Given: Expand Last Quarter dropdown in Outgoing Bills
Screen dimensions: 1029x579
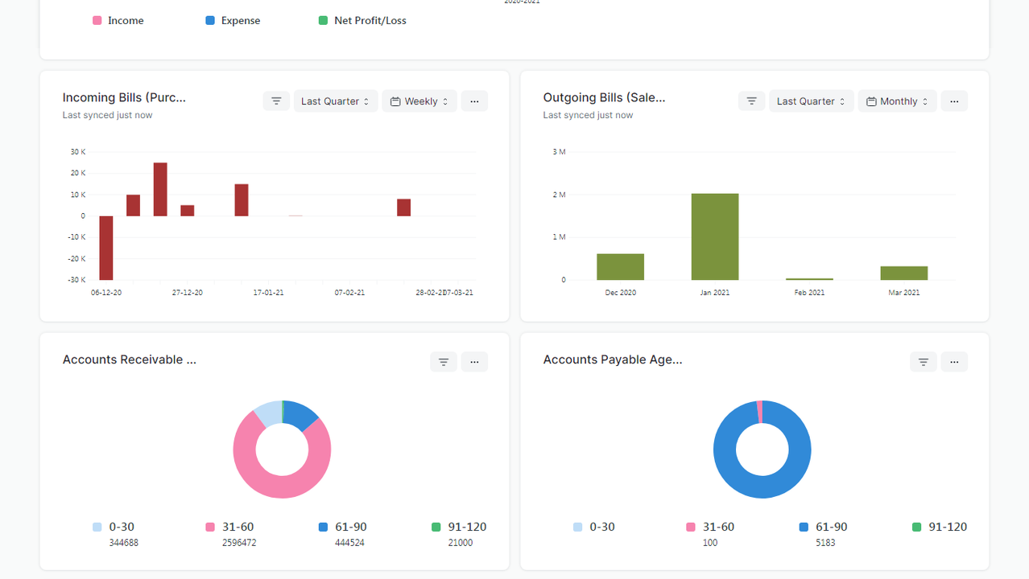Looking at the screenshot, I should tap(811, 101).
